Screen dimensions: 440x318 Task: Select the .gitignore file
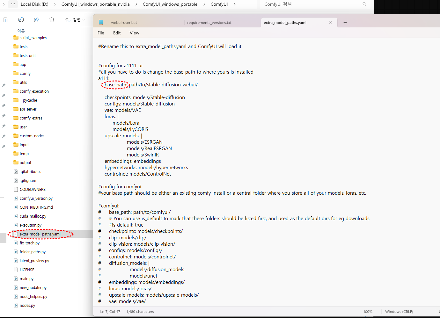point(28,180)
